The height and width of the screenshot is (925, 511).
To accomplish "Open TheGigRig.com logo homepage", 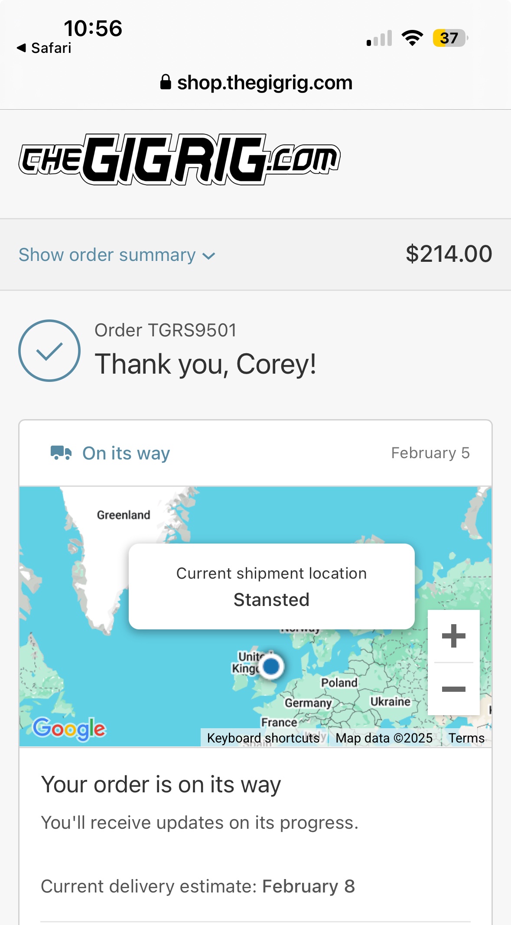I will pyautogui.click(x=179, y=160).
